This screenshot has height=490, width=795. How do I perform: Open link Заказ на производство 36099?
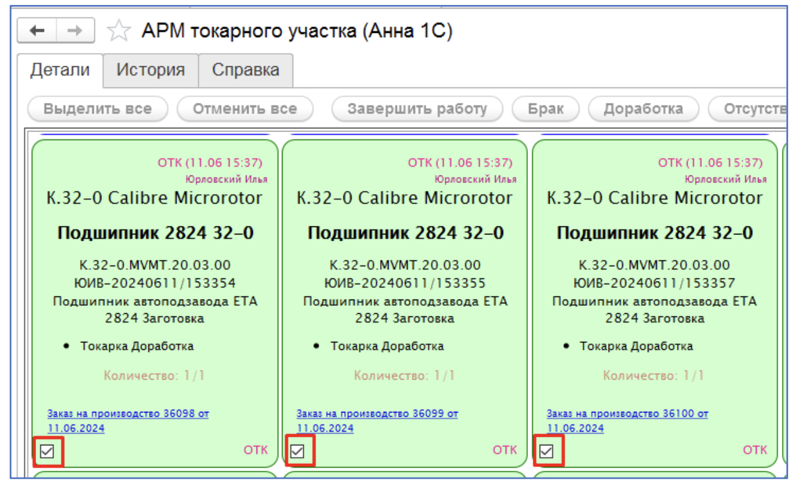point(377,414)
